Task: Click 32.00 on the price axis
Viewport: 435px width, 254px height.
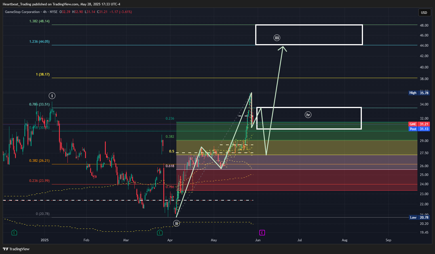Action: click(424, 119)
